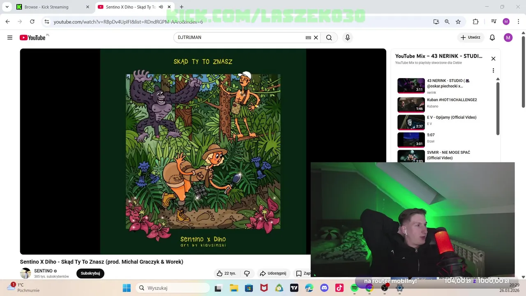Focus the YouTube search input field

(240, 37)
